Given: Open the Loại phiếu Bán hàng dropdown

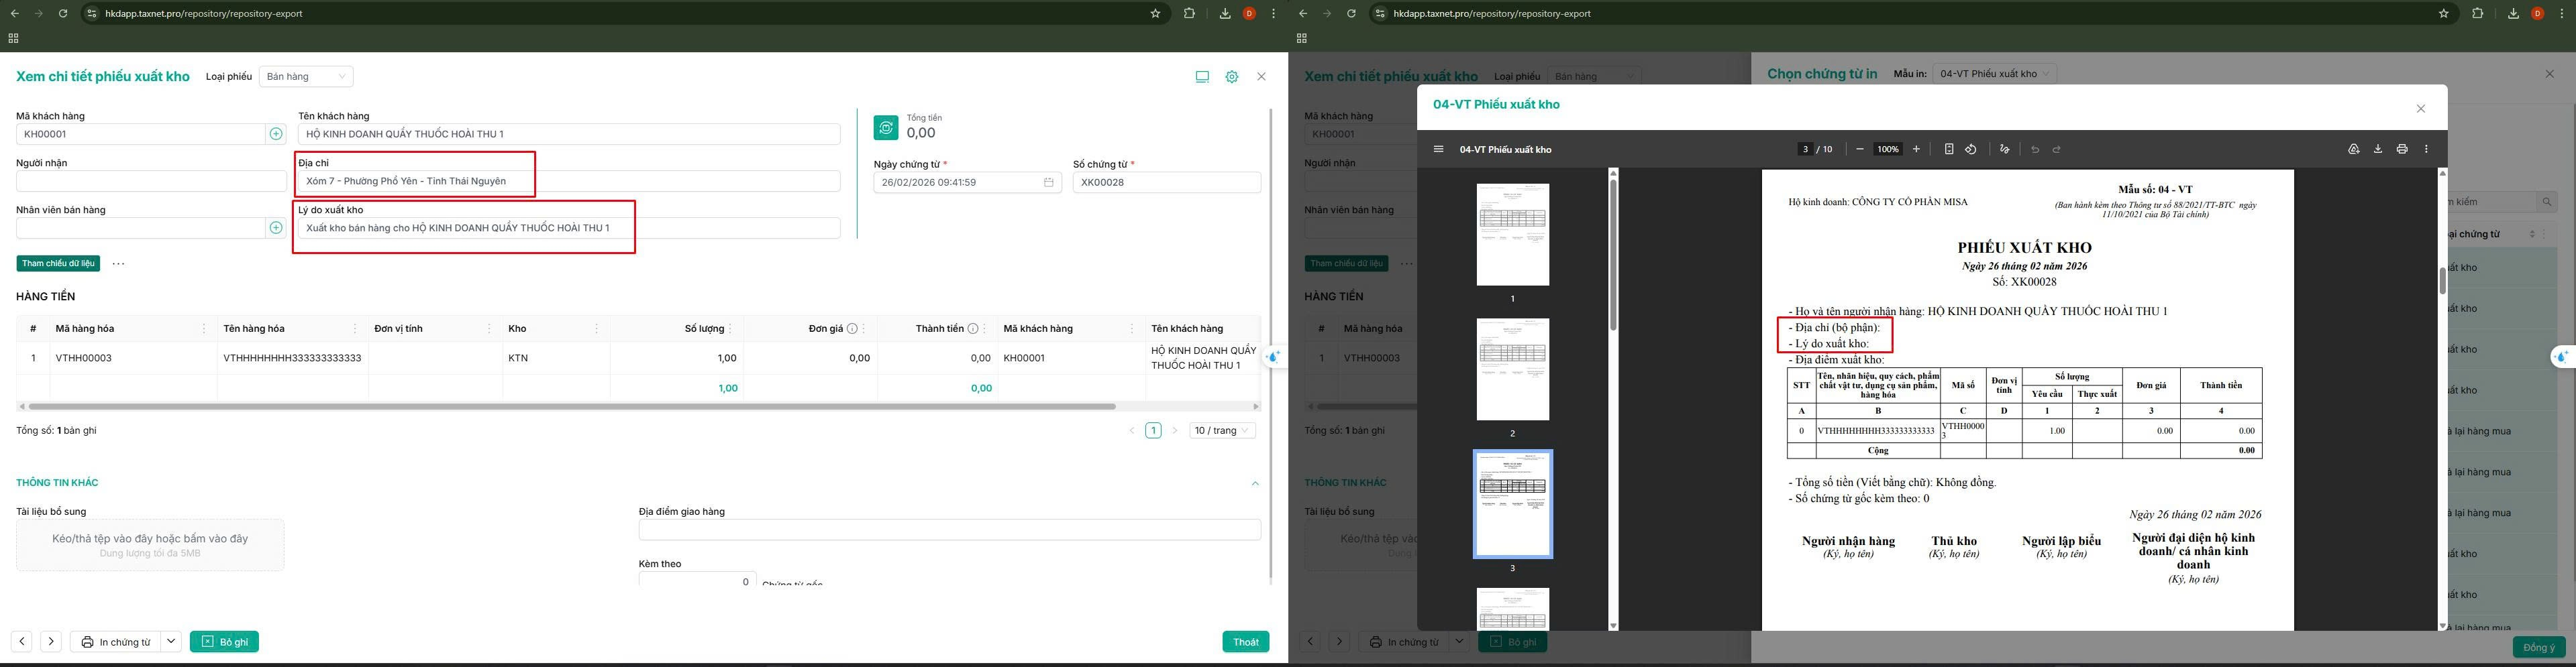Looking at the screenshot, I should pyautogui.click(x=306, y=77).
